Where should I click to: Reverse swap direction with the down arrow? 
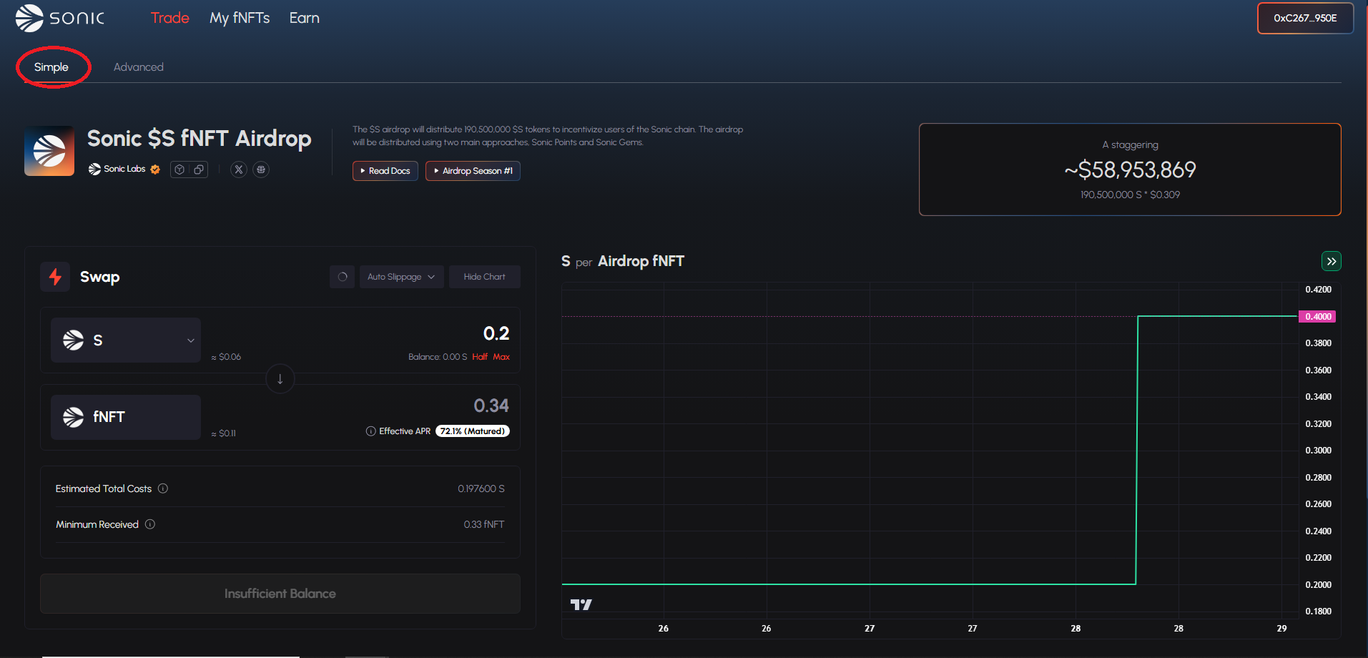[280, 379]
